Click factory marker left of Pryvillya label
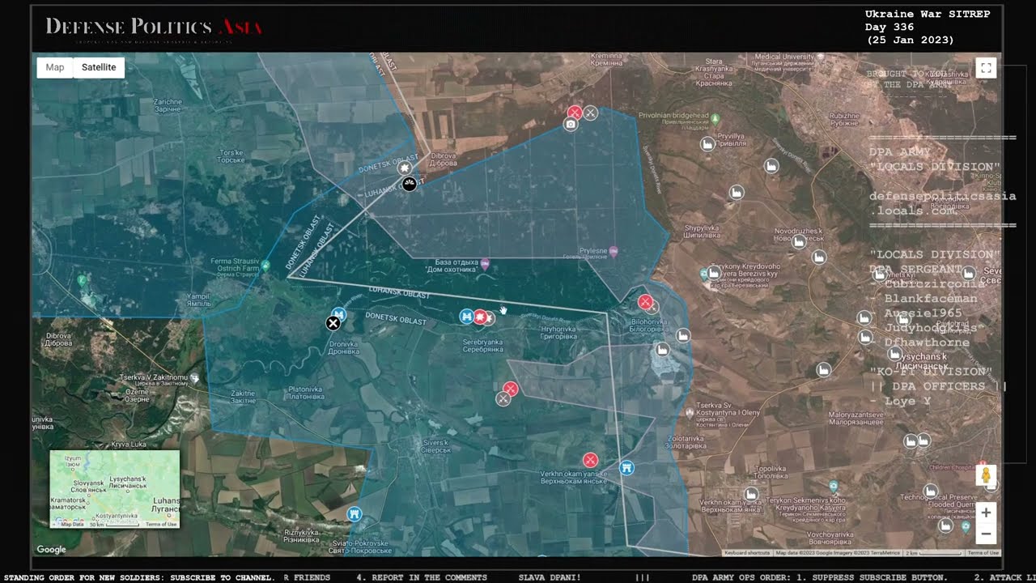The width and height of the screenshot is (1036, 583). point(707,144)
